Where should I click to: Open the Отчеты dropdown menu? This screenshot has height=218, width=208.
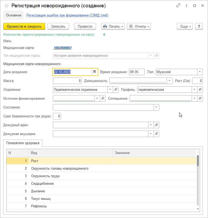(x=139, y=26)
